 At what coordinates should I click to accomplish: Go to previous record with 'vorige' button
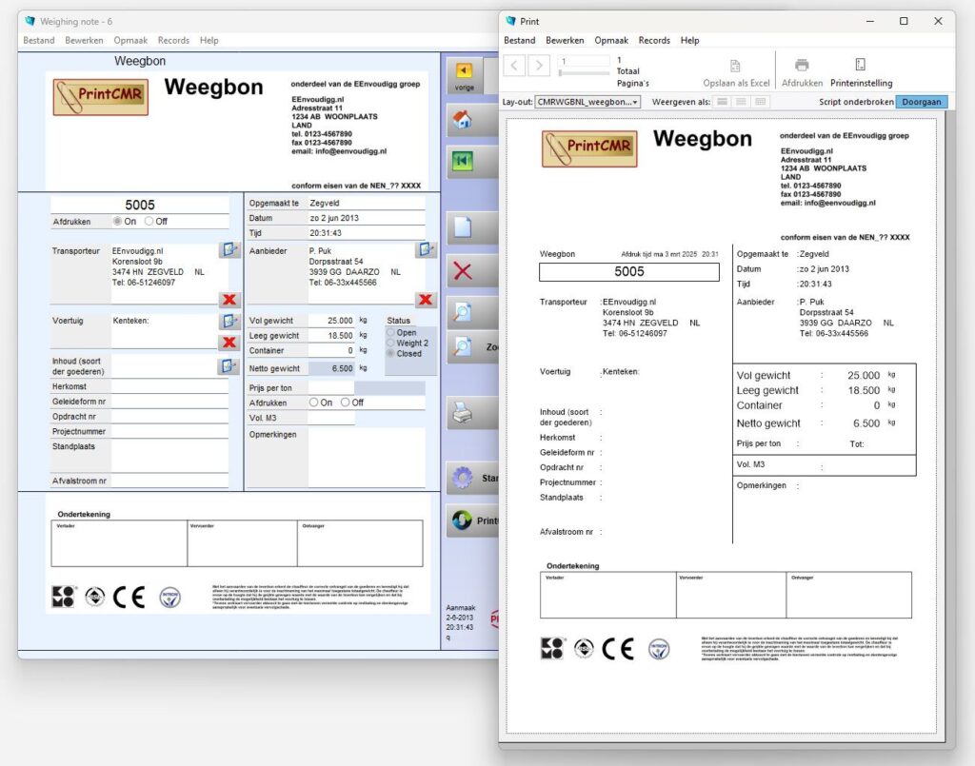[x=465, y=74]
